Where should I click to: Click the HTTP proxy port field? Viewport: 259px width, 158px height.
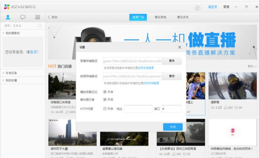tap(172, 109)
